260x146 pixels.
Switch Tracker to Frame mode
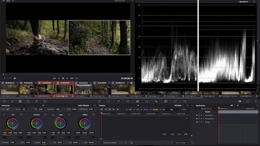[x=184, y=109]
